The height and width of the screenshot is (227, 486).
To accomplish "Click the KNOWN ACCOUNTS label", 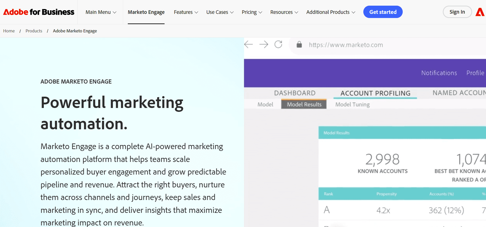I will tap(383, 171).
